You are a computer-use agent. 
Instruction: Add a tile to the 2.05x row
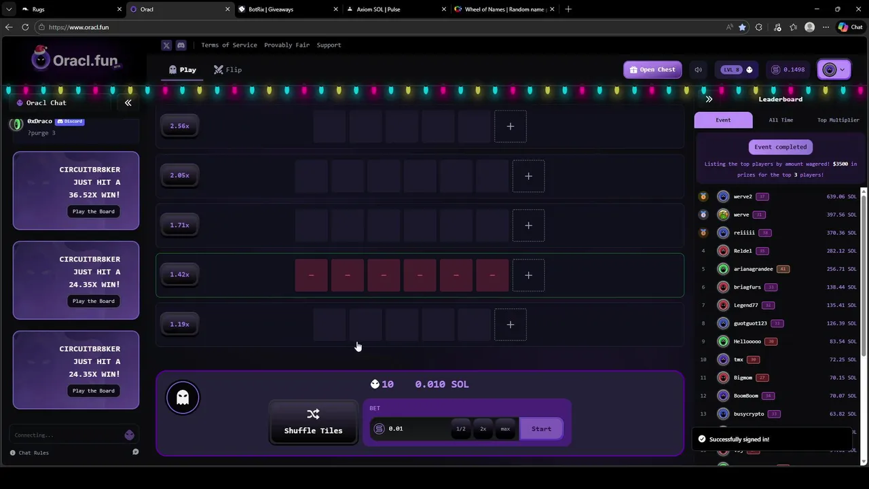(528, 176)
